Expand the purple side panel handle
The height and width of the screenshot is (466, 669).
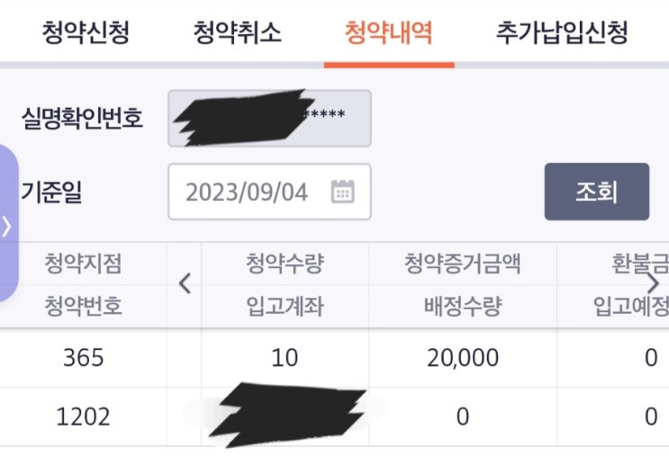[x=8, y=225]
